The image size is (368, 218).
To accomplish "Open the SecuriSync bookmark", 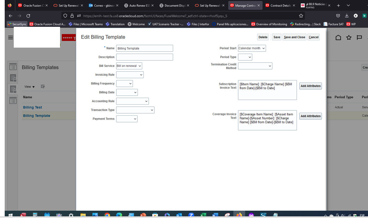I will (17, 24).
